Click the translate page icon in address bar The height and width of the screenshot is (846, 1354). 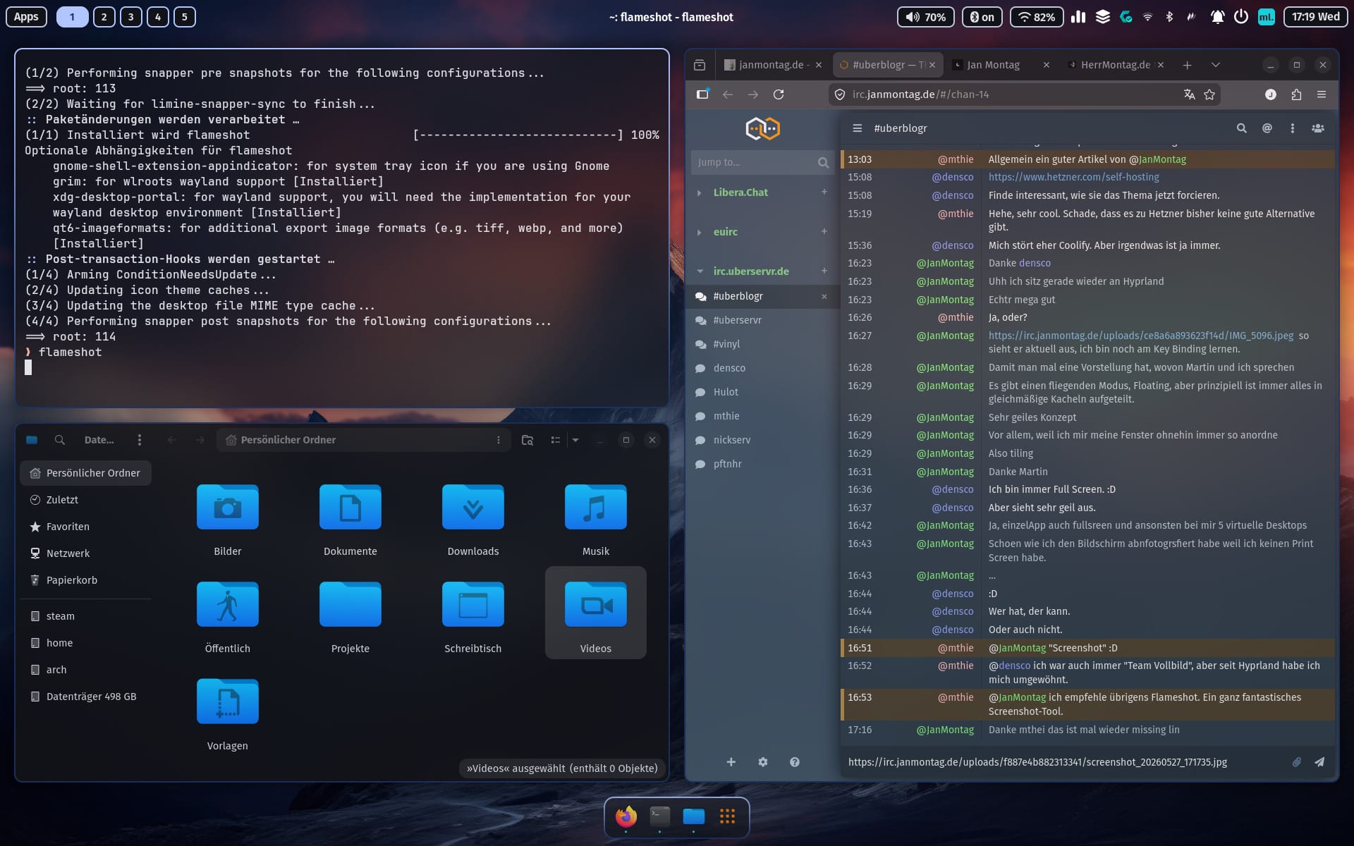point(1190,94)
